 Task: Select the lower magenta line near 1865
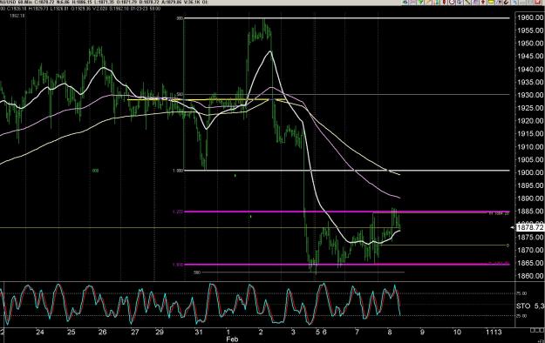pyautogui.click(x=347, y=265)
